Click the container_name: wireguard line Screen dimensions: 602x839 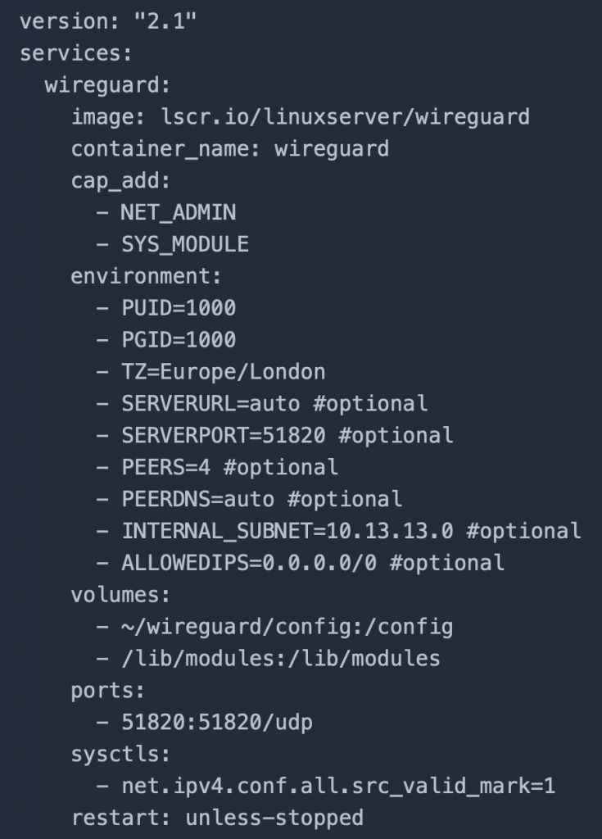click(x=230, y=149)
